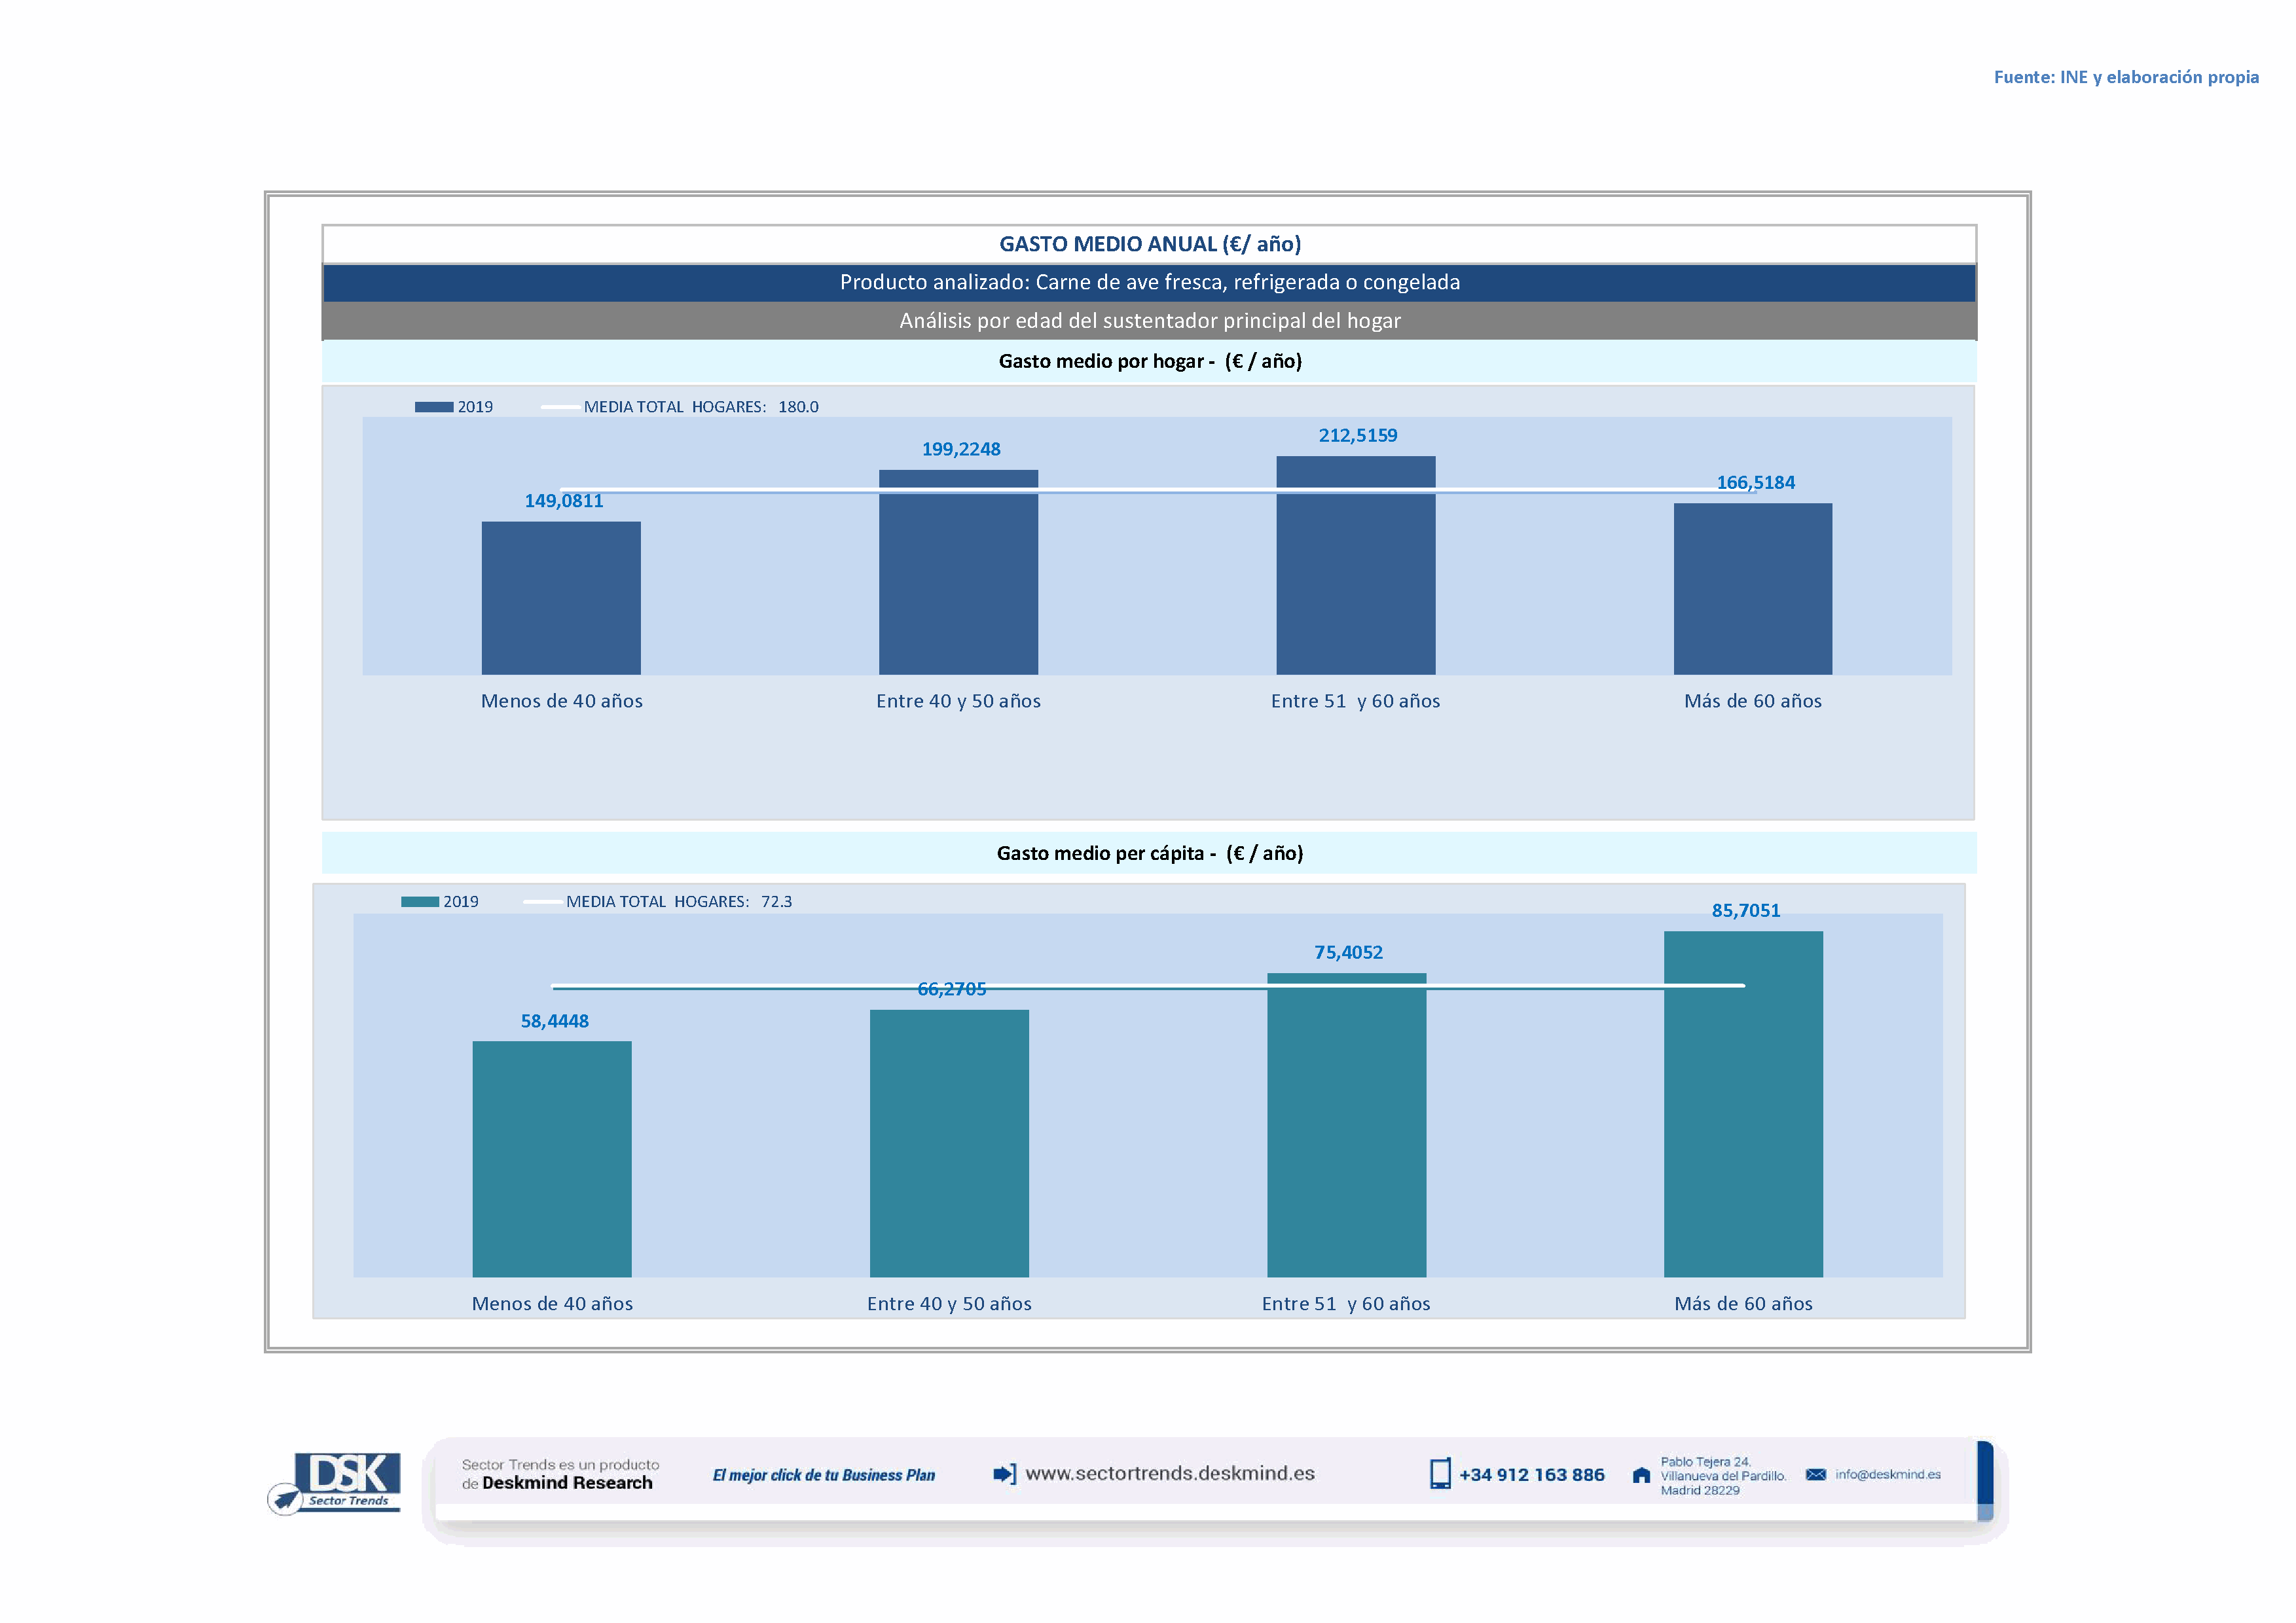2296x1623 pixels.
Task: Click MEDIA TOTAL HOGARES: 180.0 legend entry
Action: [700, 407]
